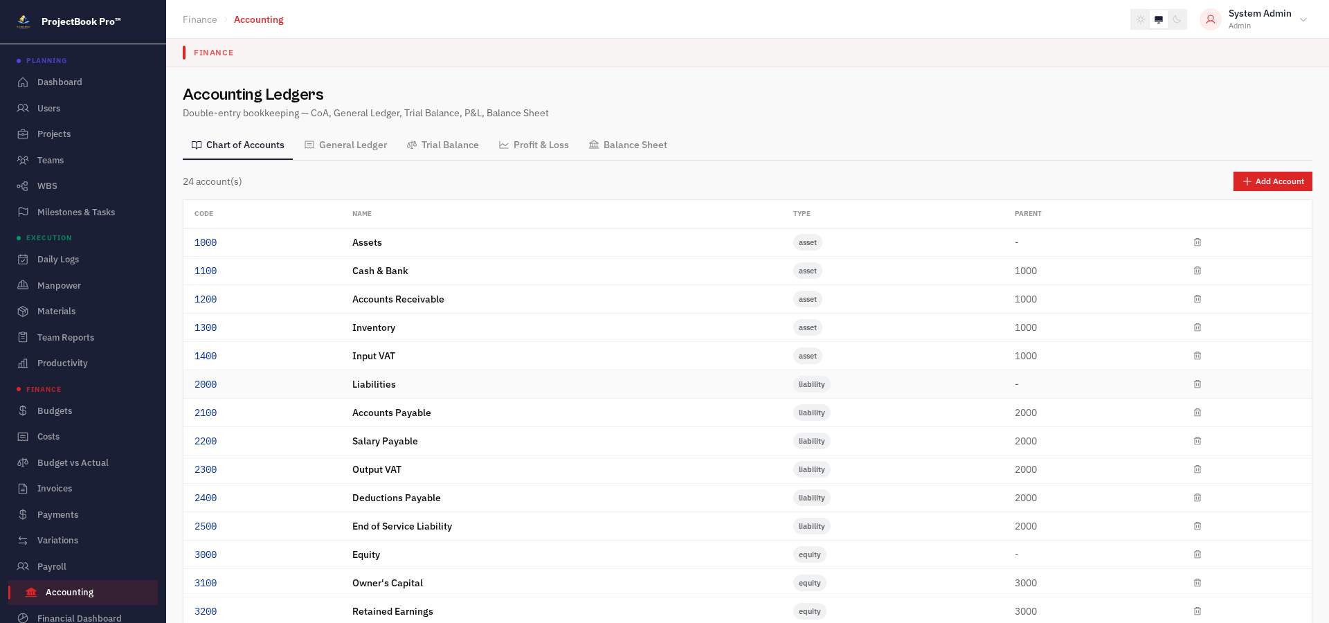This screenshot has height=623, width=1329.
Task: Open the WBS sidebar item
Action: 83,186
